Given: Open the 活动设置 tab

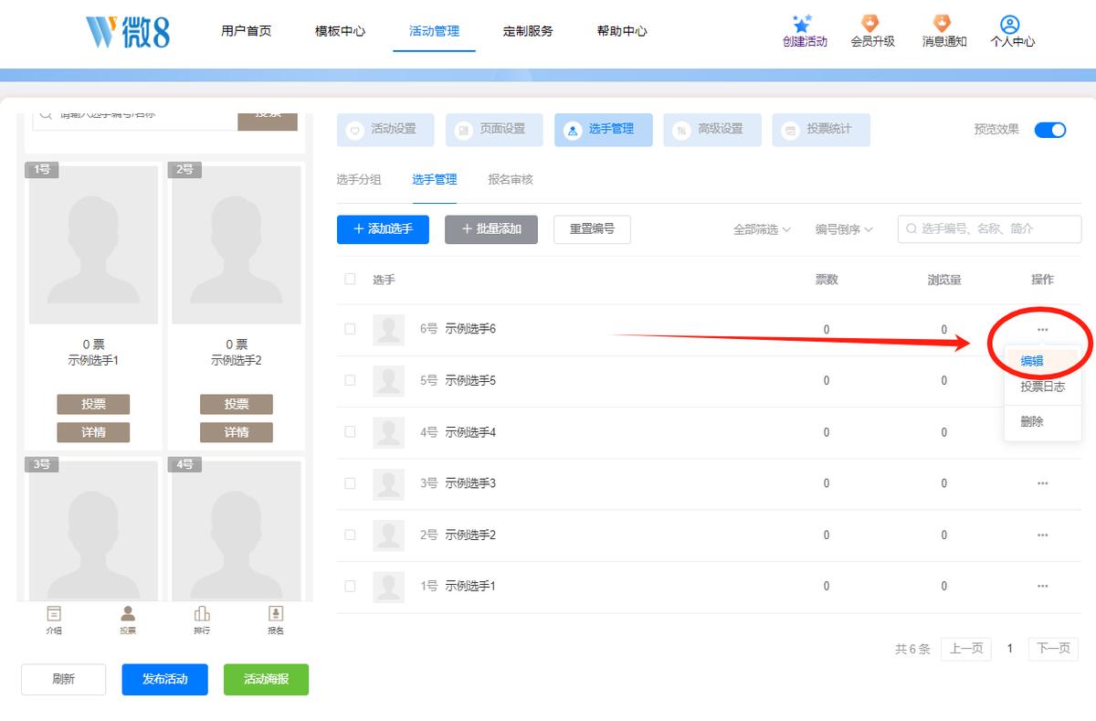Looking at the screenshot, I should [385, 130].
